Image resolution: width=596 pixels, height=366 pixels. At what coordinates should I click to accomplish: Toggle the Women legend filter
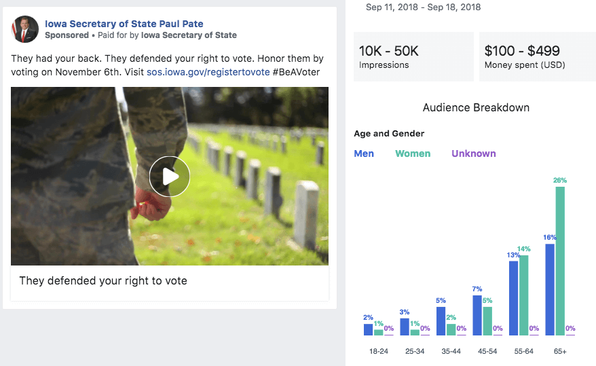click(413, 153)
